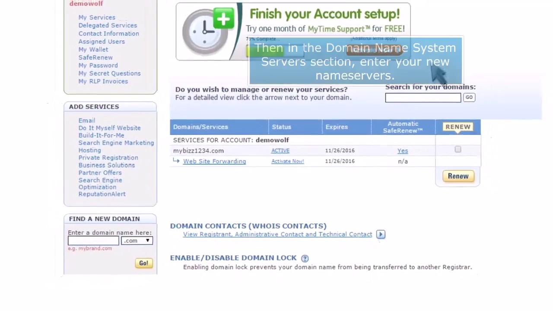Open ReputationAlert service
553x311 pixels.
(102, 194)
